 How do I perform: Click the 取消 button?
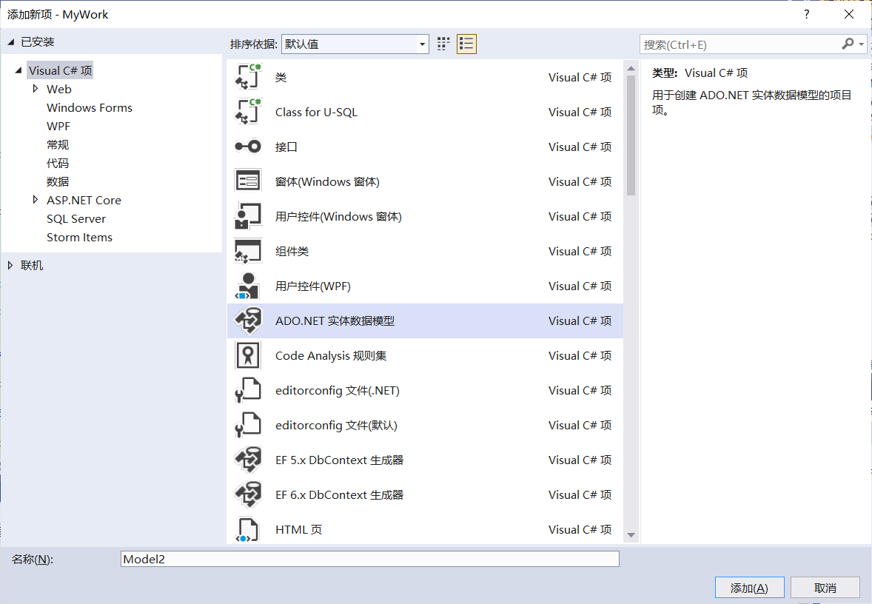coord(825,587)
